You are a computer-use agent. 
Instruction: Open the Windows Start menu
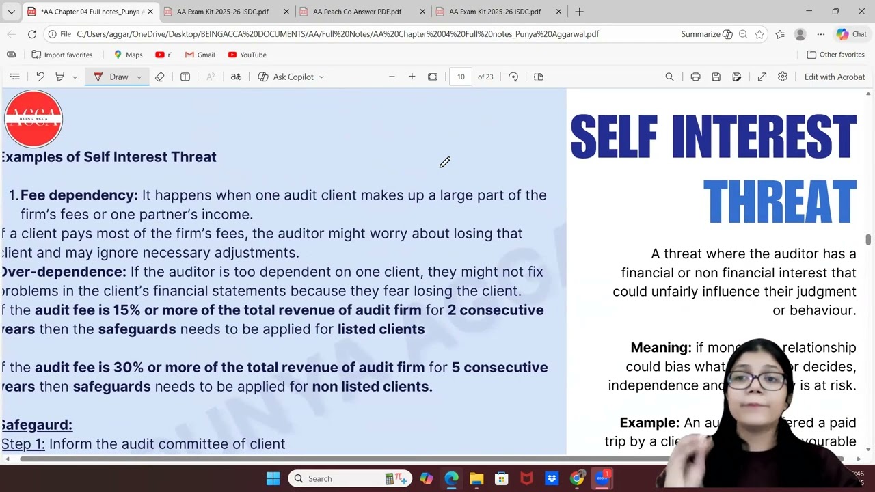pyautogui.click(x=273, y=478)
